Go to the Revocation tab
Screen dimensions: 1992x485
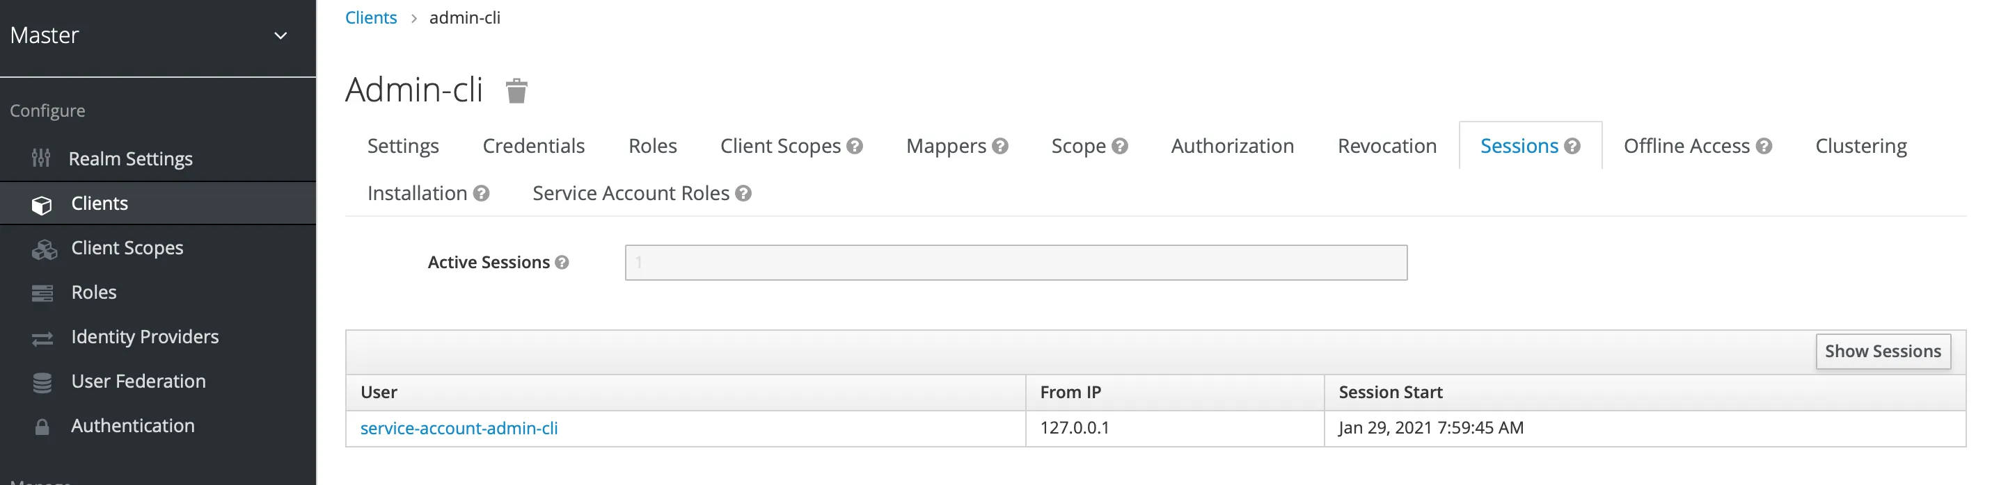[1387, 146]
